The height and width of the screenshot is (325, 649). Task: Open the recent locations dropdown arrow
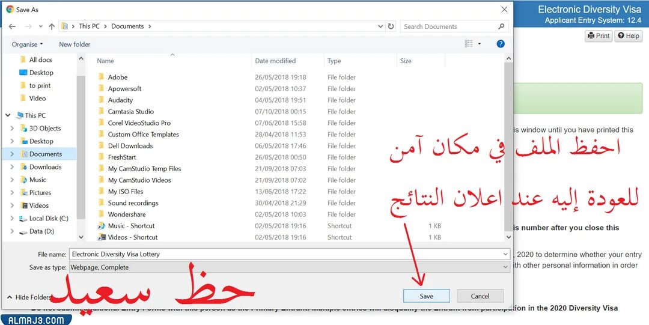(41, 26)
